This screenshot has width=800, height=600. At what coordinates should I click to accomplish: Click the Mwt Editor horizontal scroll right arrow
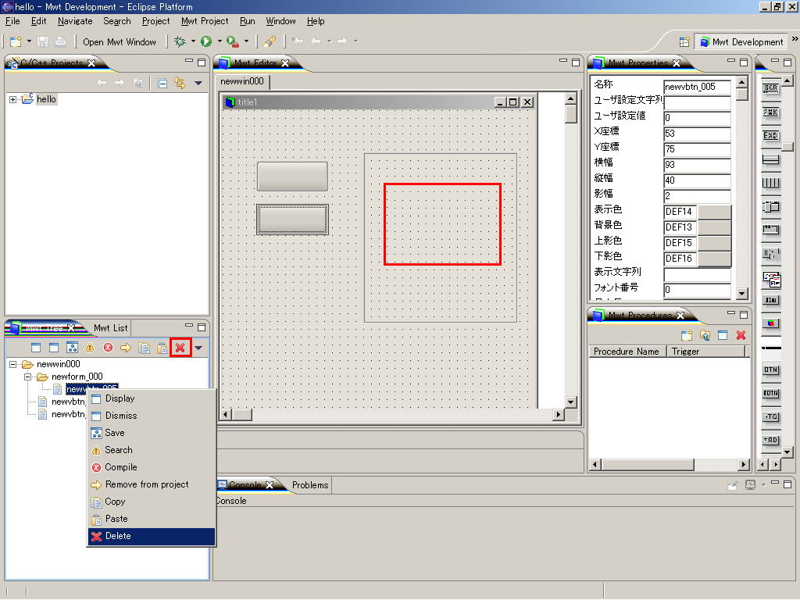click(558, 415)
